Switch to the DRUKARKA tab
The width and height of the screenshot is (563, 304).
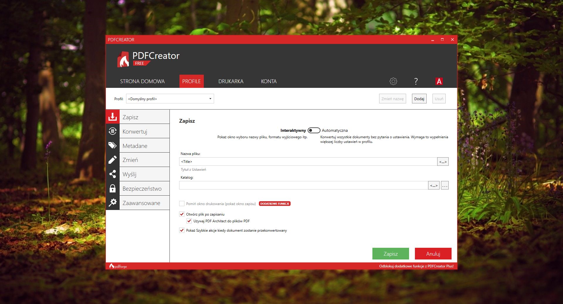click(x=231, y=81)
